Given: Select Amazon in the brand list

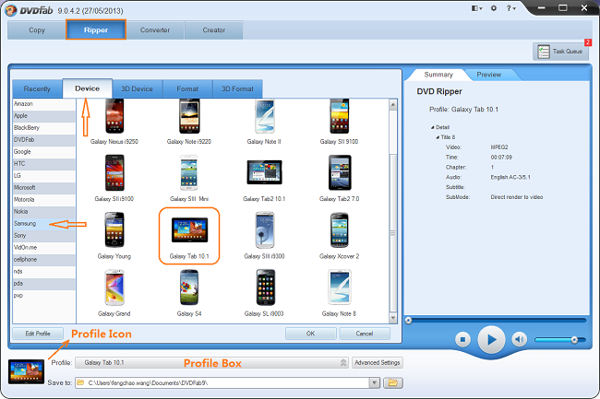Looking at the screenshot, I should pyautogui.click(x=44, y=104).
